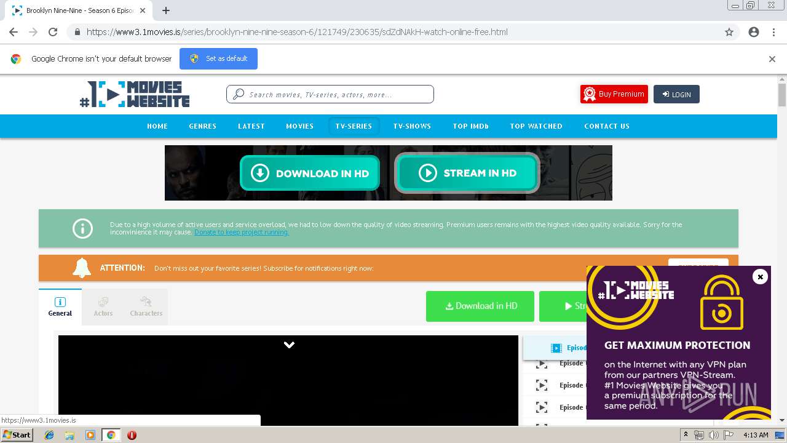This screenshot has width=787, height=443.
Task: Open the TV-SERIES menu item
Action: click(354, 126)
